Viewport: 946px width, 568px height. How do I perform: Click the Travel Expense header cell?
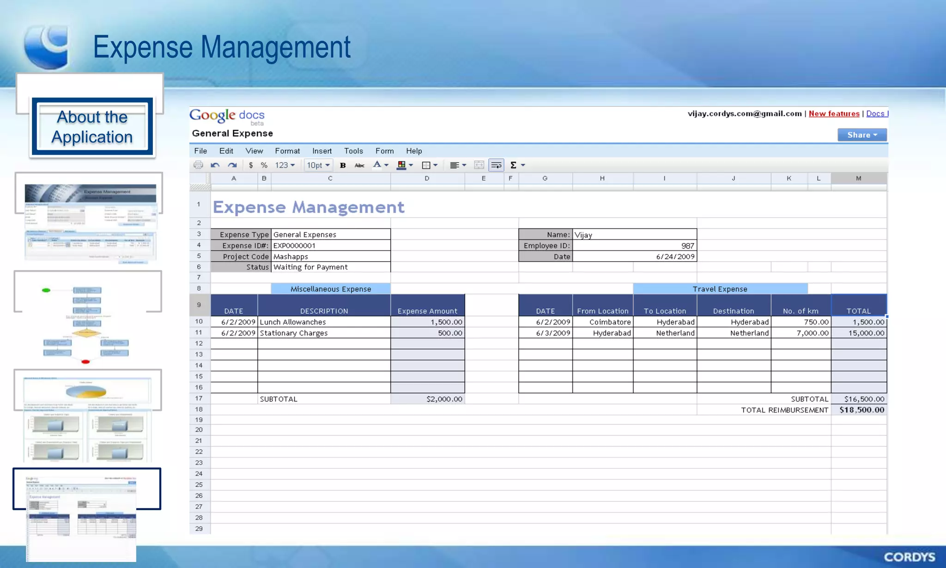point(720,289)
